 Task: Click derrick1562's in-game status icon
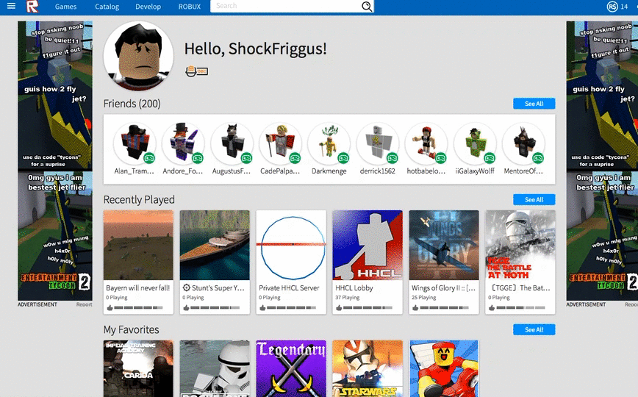pos(393,158)
